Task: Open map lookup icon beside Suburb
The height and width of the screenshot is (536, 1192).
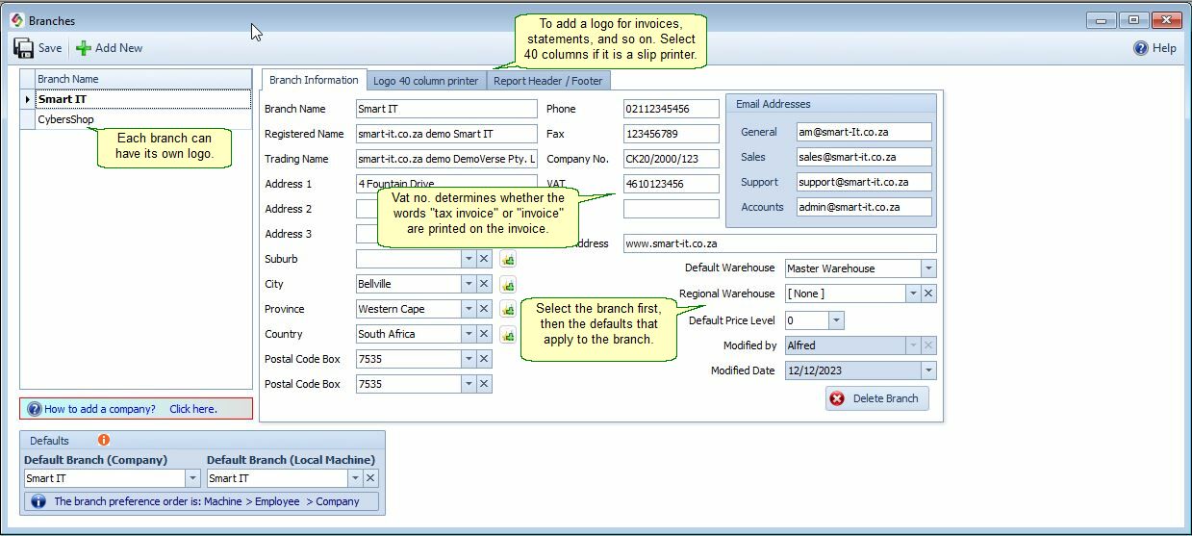Action: [508, 259]
